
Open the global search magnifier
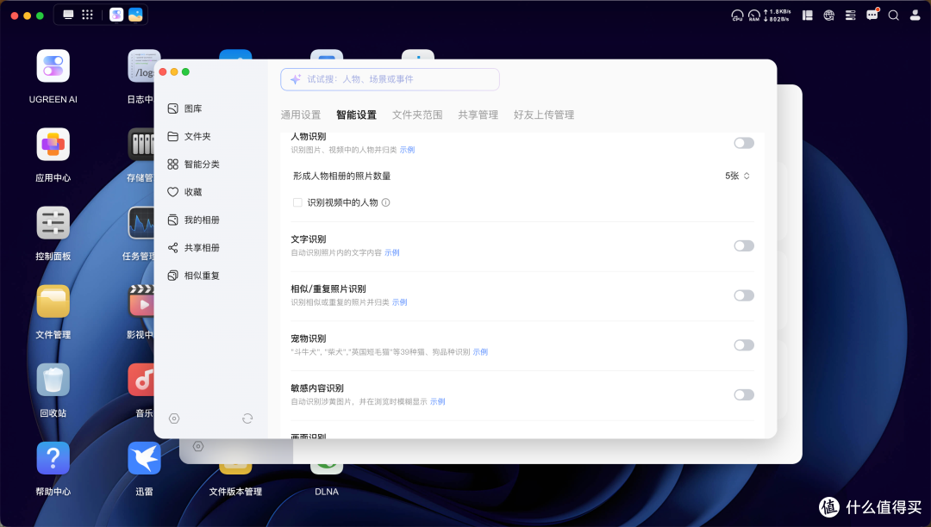pyautogui.click(x=894, y=15)
